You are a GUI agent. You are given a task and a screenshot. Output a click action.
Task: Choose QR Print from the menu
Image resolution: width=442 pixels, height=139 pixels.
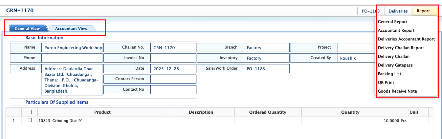point(386,82)
